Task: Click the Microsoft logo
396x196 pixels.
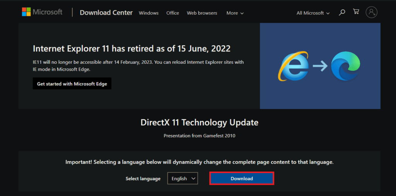Action: point(42,12)
